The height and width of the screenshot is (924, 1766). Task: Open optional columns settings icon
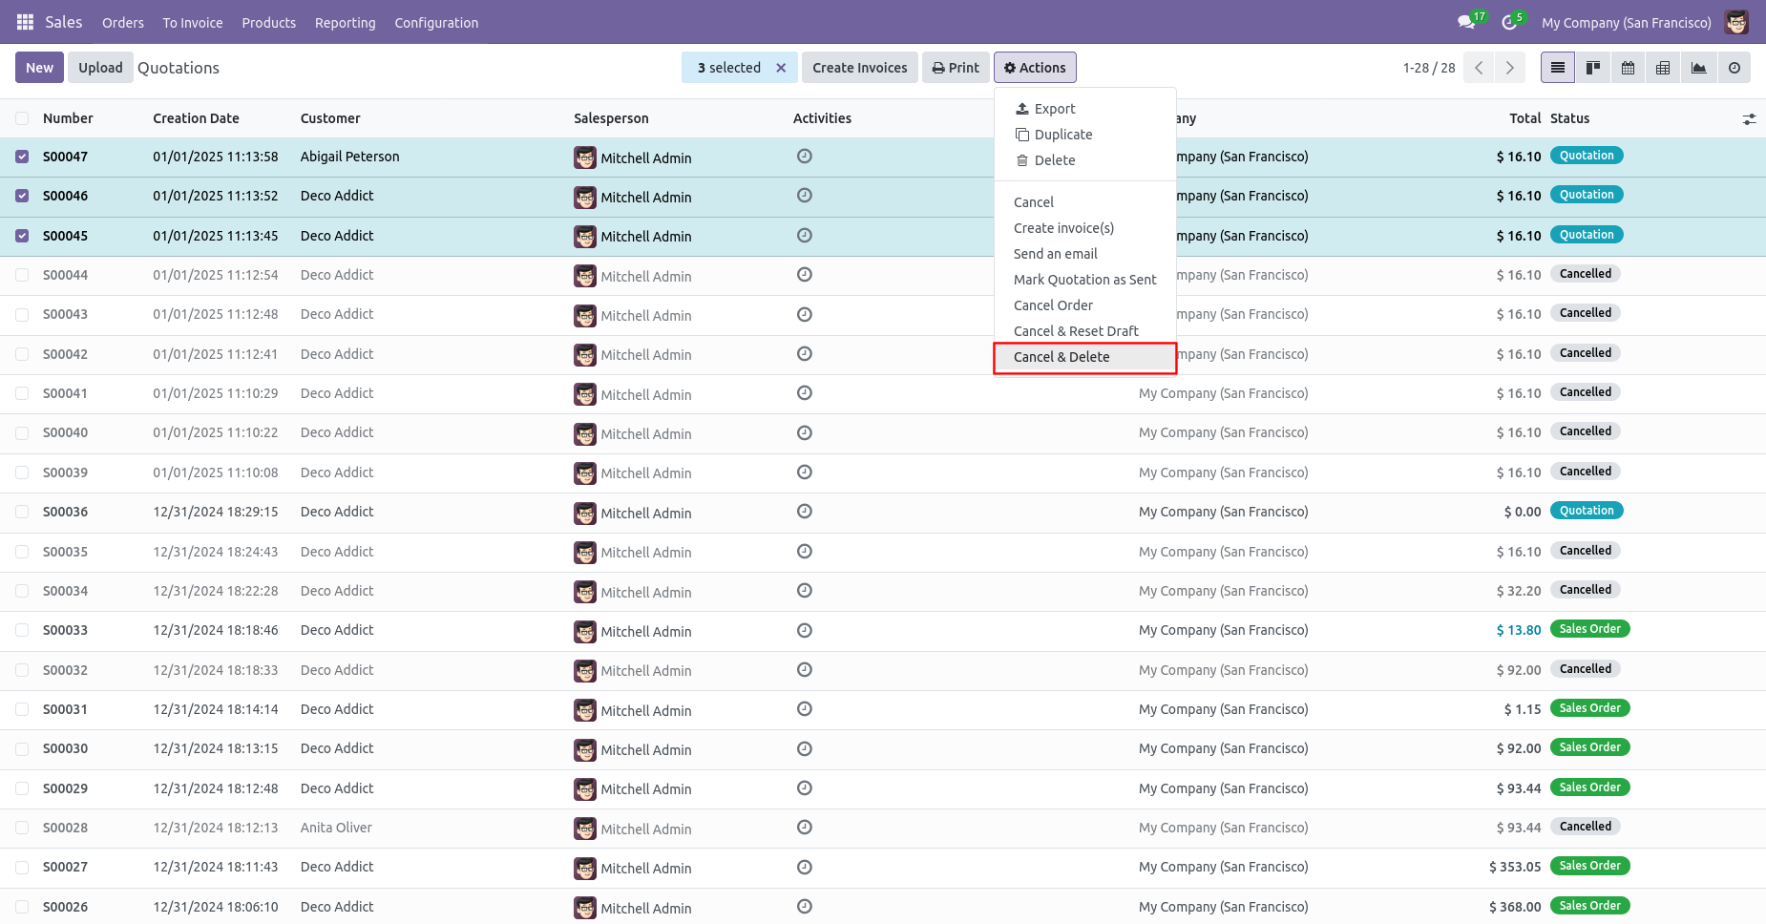coord(1749,119)
